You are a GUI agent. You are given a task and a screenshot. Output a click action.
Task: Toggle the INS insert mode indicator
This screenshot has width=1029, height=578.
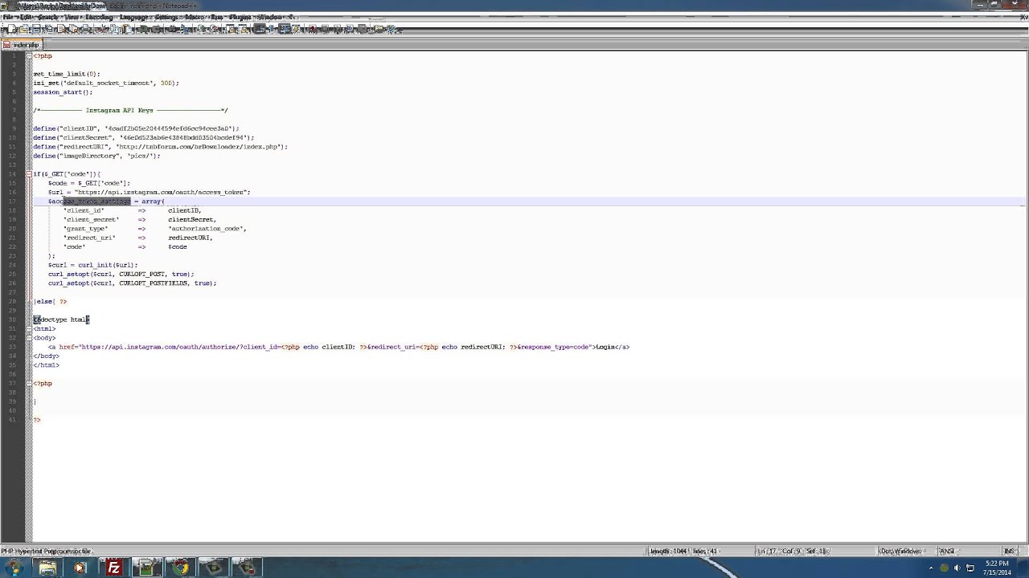pos(1009,552)
